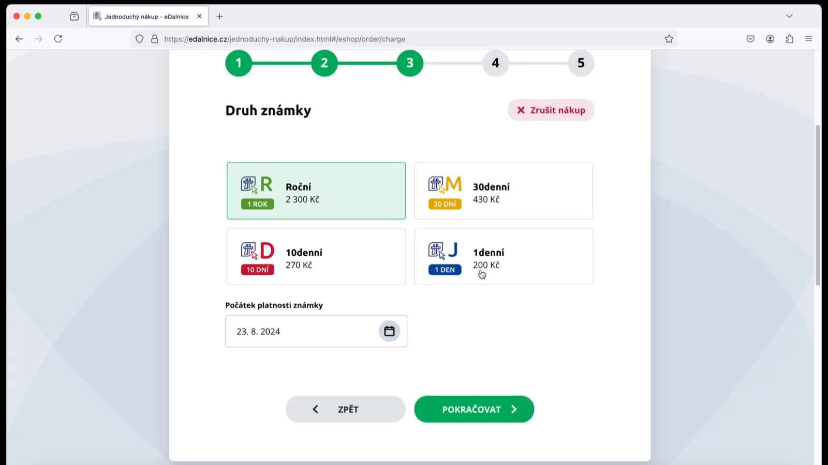Open the Firefox account icon
The width and height of the screenshot is (828, 465).
coord(770,39)
